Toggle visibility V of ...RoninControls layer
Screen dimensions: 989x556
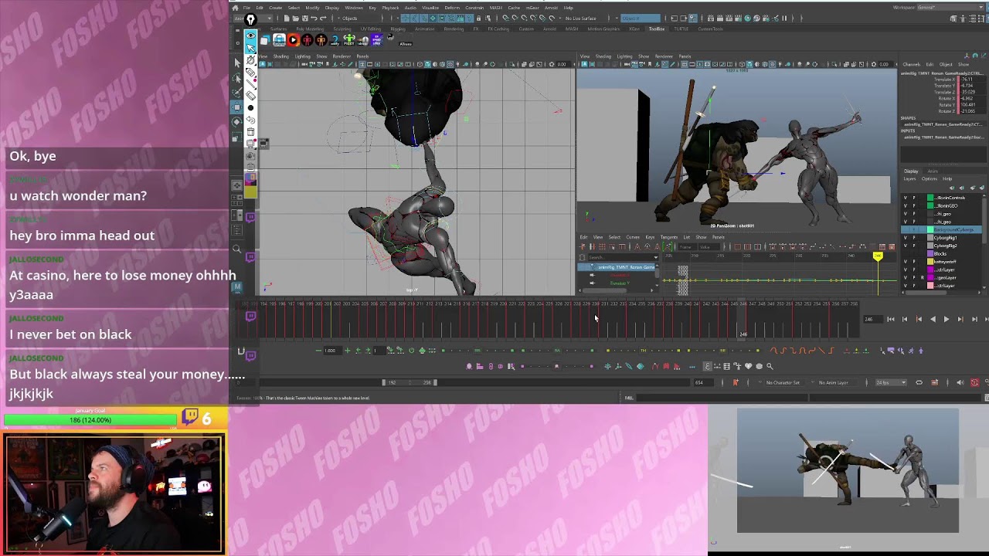[905, 198]
